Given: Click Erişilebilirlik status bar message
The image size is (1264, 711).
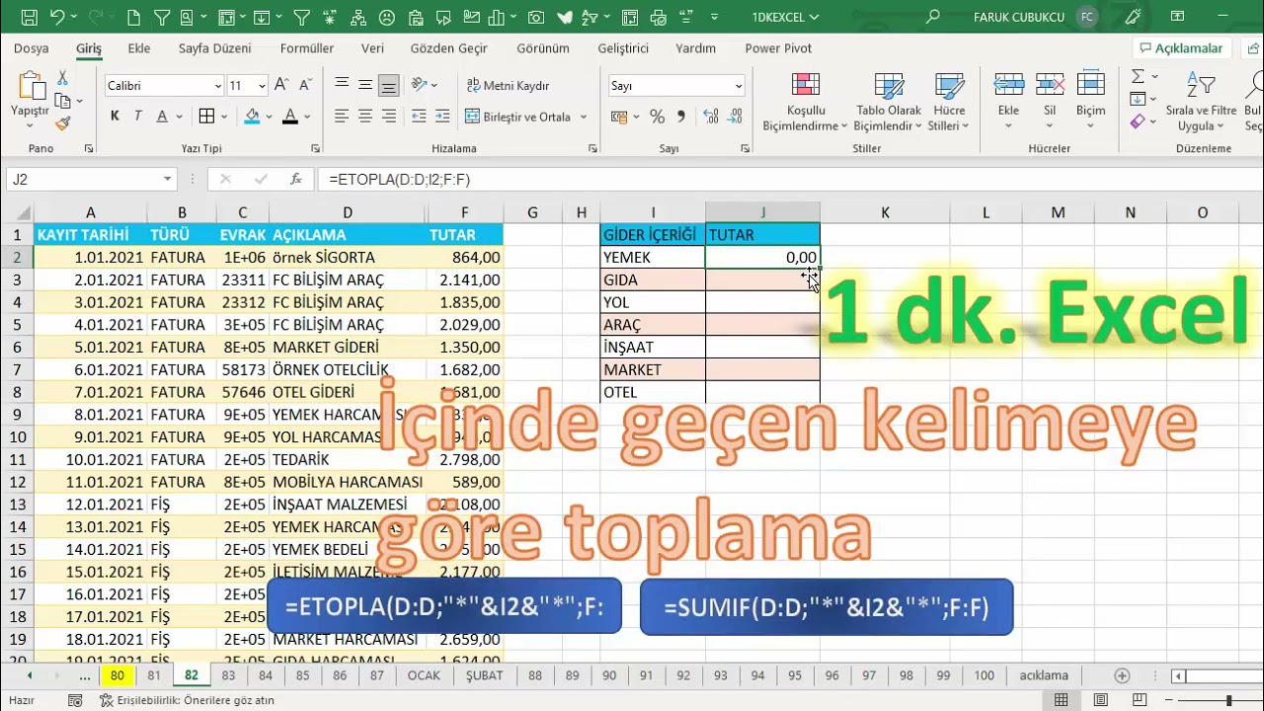Looking at the screenshot, I should click(187, 700).
